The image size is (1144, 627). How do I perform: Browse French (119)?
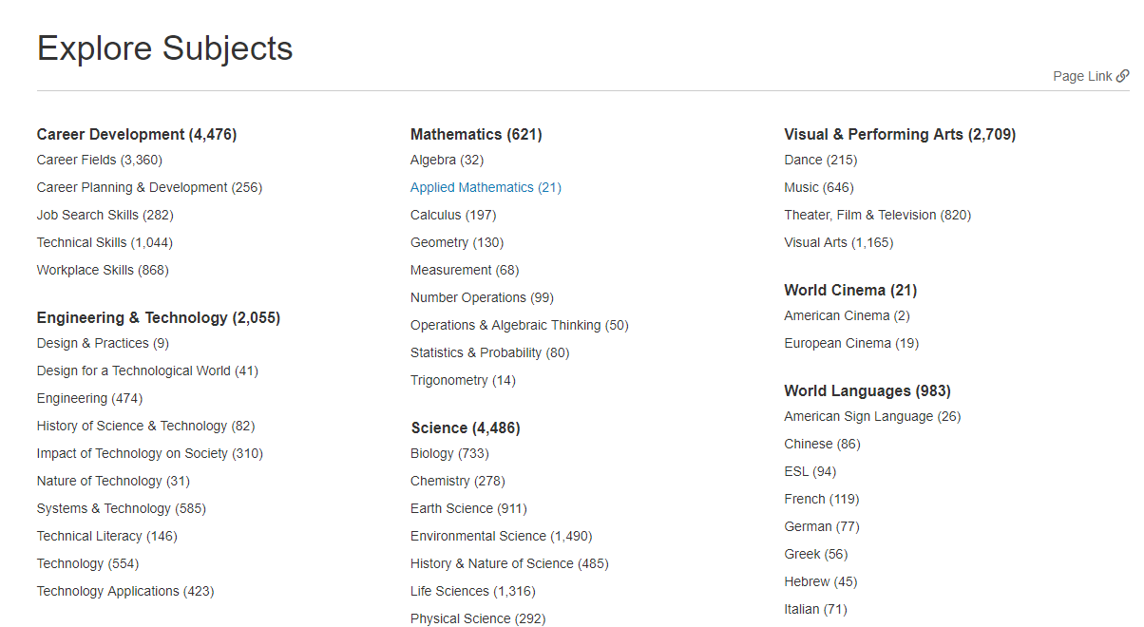pyautogui.click(x=822, y=499)
